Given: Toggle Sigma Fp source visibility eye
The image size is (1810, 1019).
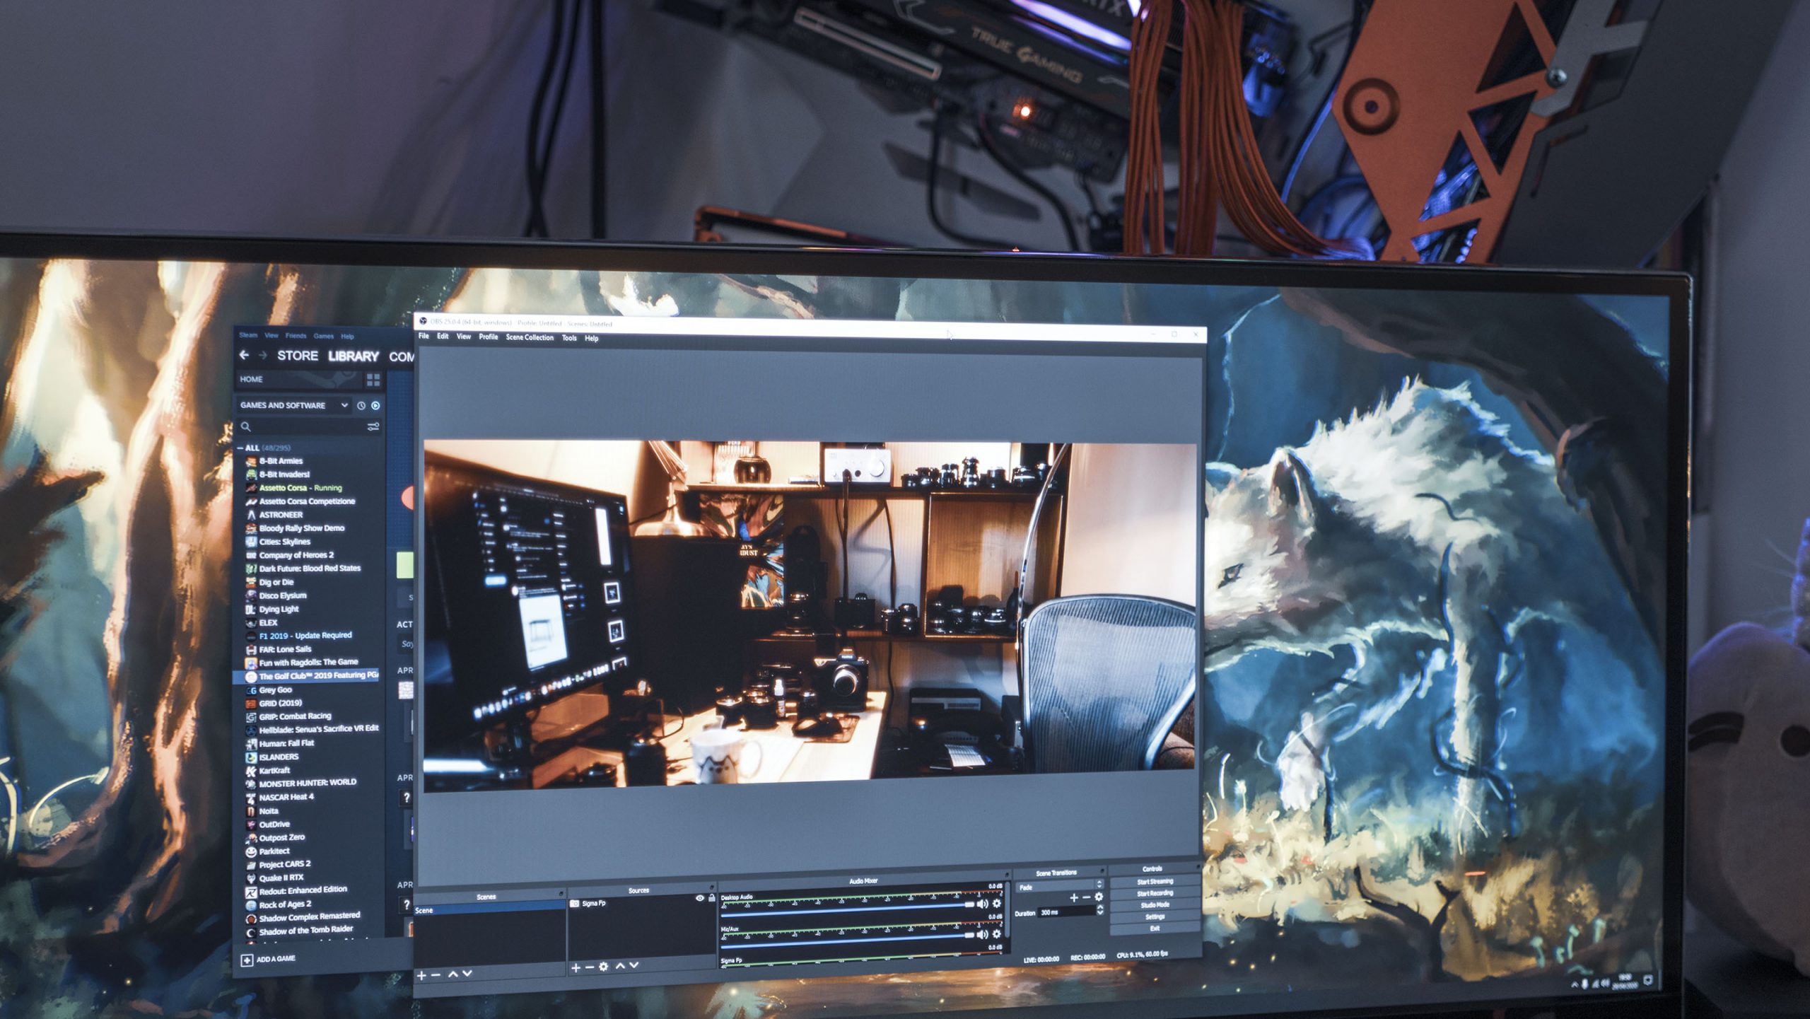Looking at the screenshot, I should [x=700, y=899].
